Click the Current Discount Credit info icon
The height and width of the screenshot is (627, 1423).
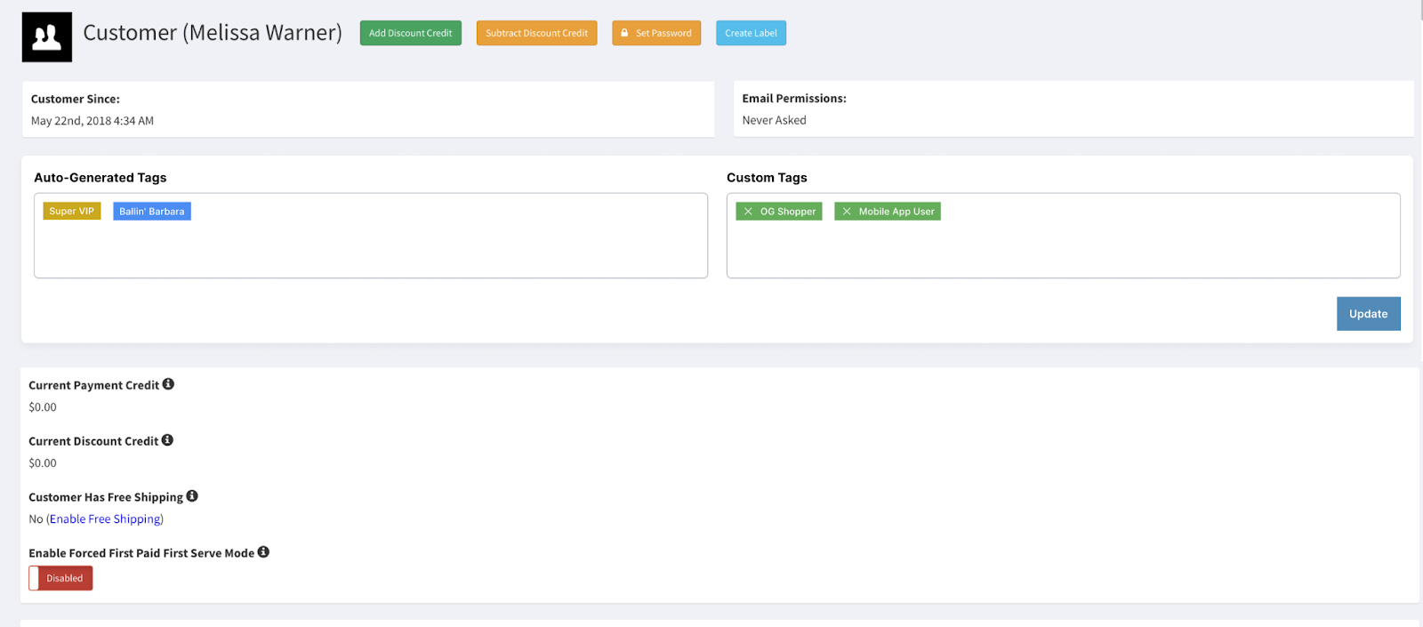(167, 440)
